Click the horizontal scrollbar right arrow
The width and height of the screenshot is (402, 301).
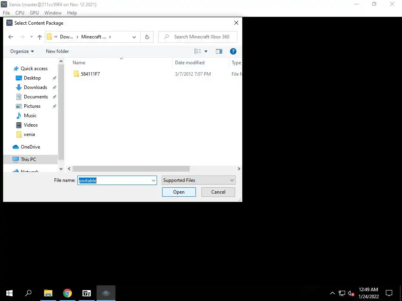pos(239,169)
